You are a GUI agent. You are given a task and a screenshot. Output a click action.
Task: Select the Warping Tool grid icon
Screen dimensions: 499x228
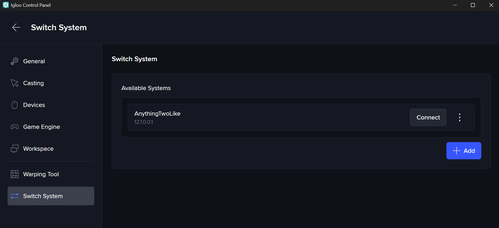pyautogui.click(x=15, y=174)
